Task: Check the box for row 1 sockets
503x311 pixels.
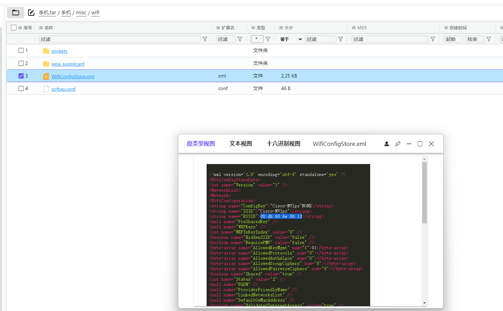Action: point(21,51)
